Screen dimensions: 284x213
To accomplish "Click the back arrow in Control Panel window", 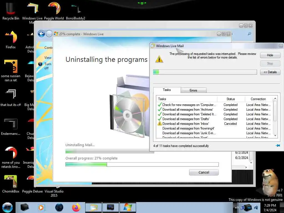I will 41,34.
